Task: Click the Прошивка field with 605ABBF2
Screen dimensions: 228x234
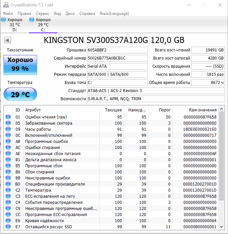Action: pyautogui.click(x=118, y=50)
